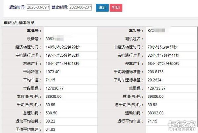
Task: Click the 起始时间 label
Action: click(17, 7)
